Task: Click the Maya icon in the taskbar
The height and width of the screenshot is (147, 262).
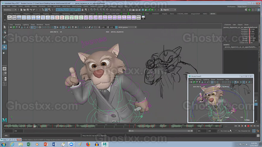Action: tap(105, 144)
